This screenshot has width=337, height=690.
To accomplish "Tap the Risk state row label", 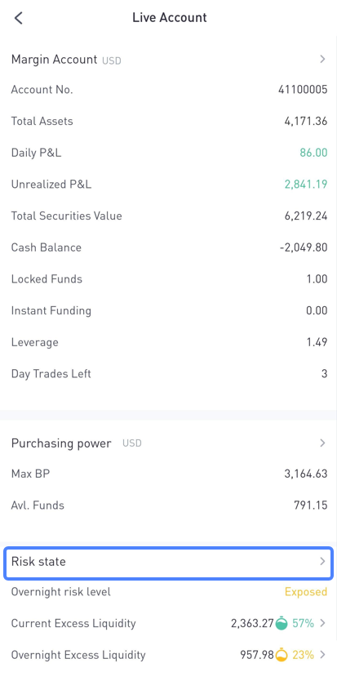I will 38,562.
